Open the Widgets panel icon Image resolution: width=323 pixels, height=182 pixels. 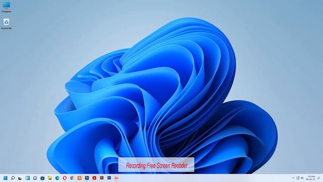pyautogui.click(x=28, y=178)
